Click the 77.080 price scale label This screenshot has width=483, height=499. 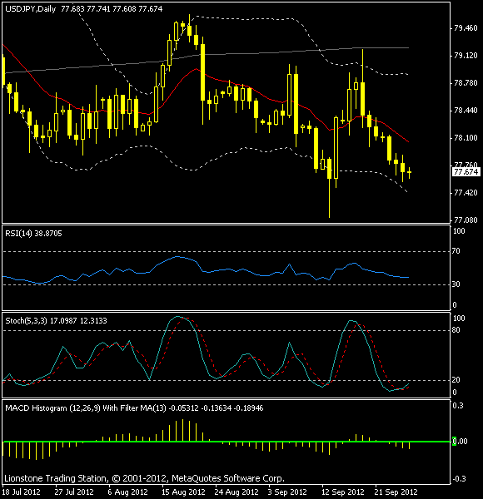[466, 220]
